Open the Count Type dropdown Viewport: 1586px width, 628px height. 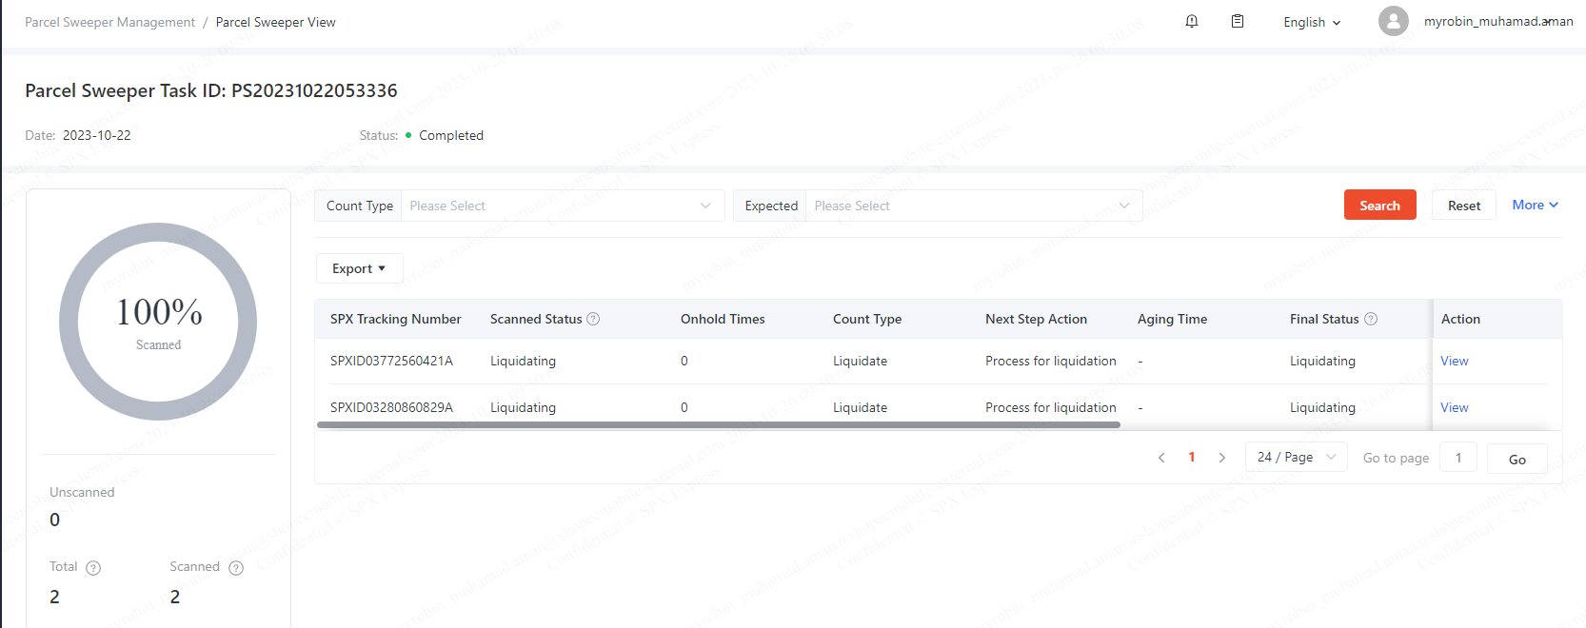tap(562, 206)
